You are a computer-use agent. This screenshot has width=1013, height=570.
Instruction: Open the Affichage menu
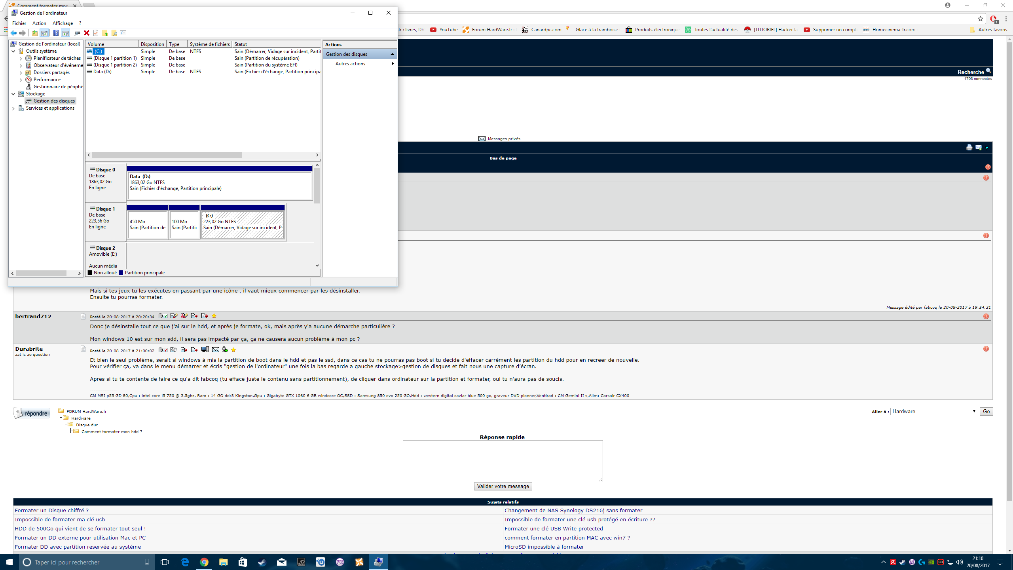pos(63,23)
